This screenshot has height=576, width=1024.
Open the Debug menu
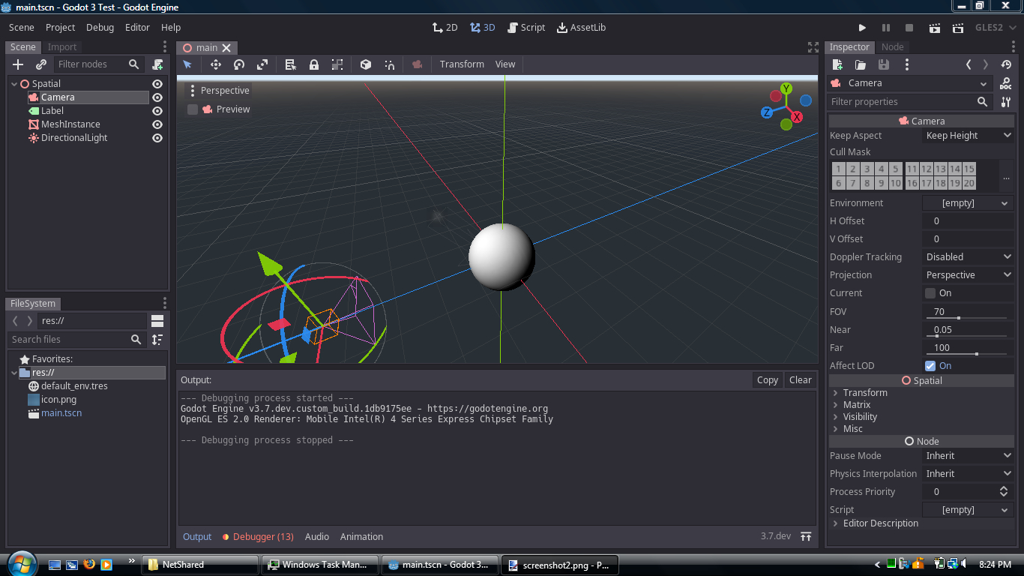(x=100, y=28)
